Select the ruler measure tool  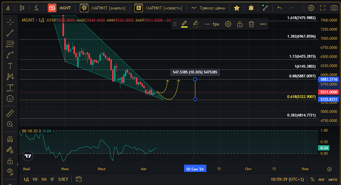(x=10, y=113)
